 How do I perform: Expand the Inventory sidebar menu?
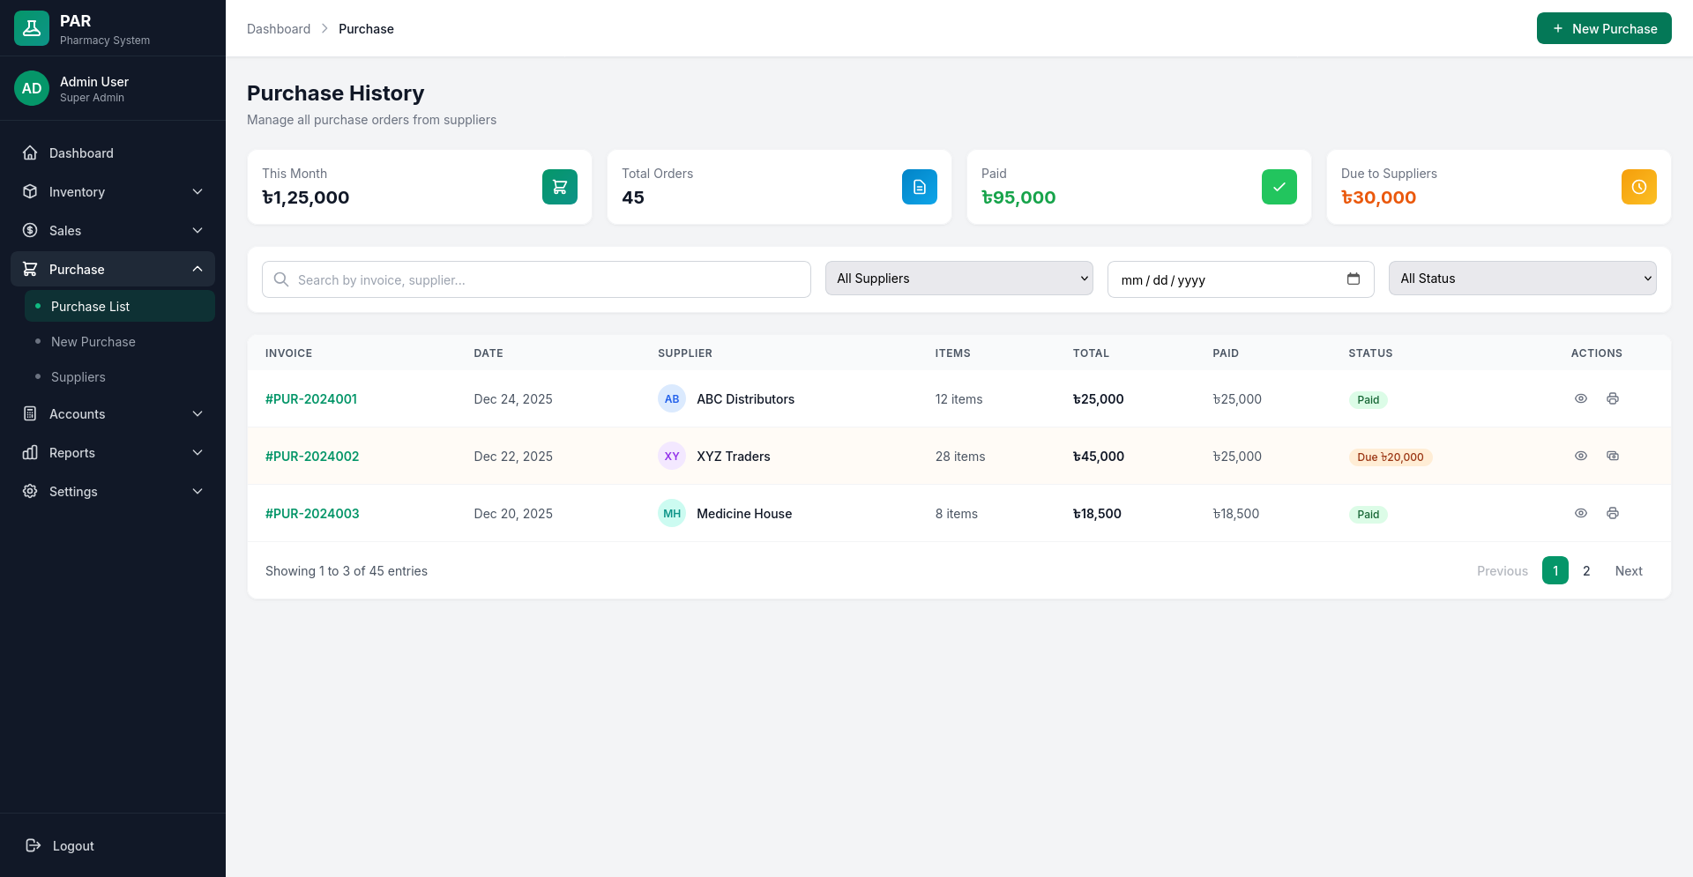[113, 191]
